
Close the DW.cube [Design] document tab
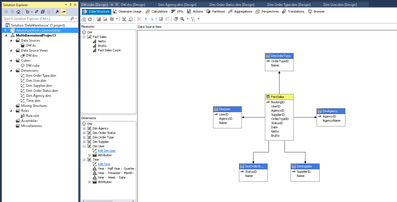tap(117, 5)
